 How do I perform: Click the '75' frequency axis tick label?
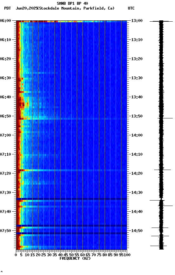pos(99,255)
